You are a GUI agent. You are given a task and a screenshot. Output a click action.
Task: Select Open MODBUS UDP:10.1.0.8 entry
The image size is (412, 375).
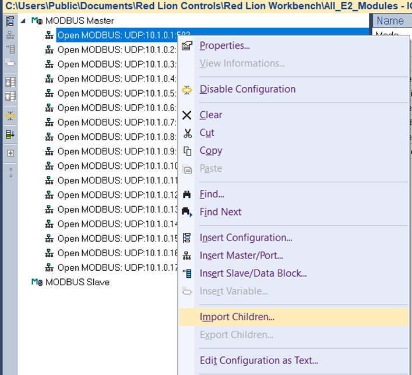(x=117, y=137)
